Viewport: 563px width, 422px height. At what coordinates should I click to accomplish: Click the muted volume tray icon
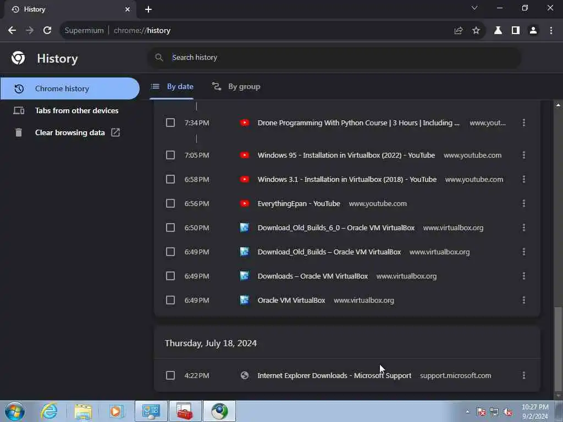(507, 412)
